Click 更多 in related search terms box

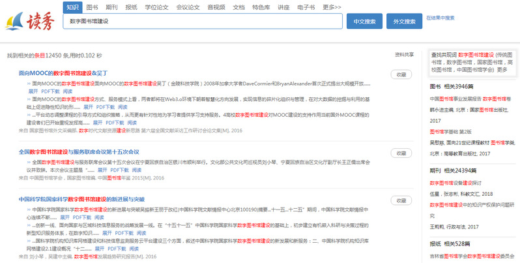[502, 69]
